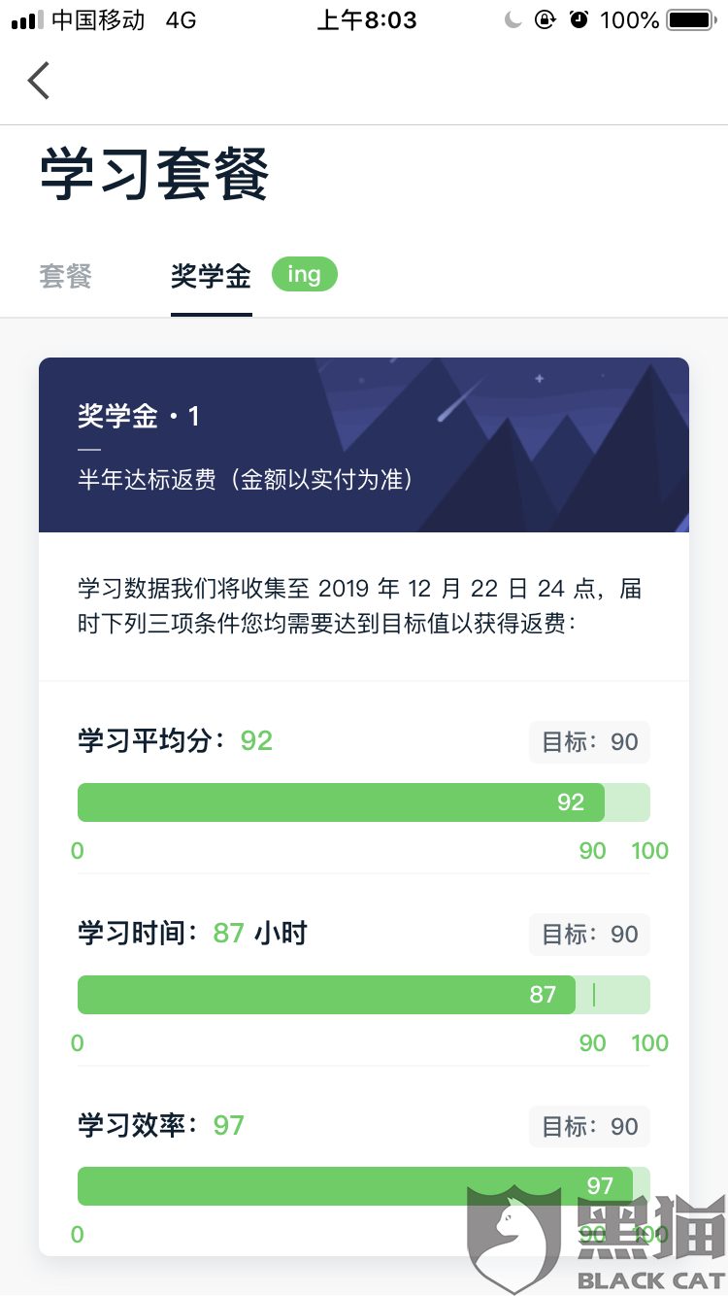The height and width of the screenshot is (1296, 728).
Task: Tap the 奖学金·1 banner card header
Action: click(364, 445)
